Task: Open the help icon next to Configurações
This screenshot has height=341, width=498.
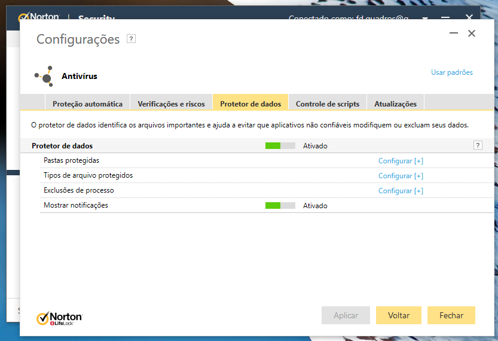Action: (131, 39)
